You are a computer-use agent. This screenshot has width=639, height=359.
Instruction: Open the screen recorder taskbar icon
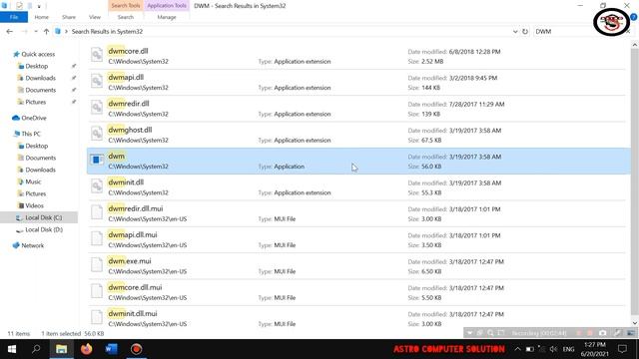coord(136,349)
